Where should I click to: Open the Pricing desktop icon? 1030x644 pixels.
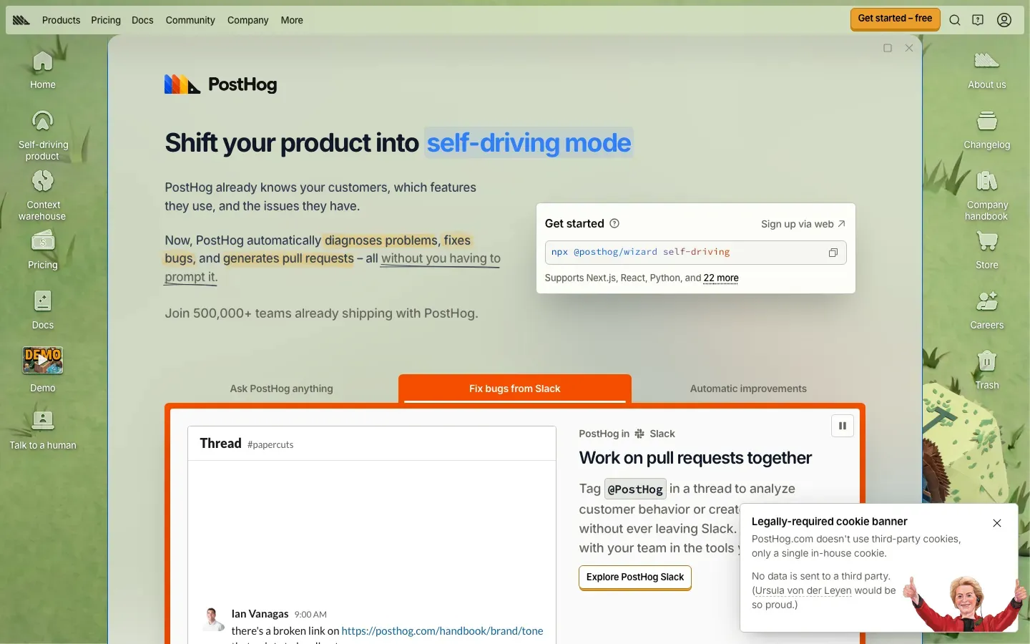coord(43,250)
